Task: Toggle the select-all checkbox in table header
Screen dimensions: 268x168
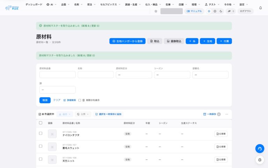Action: pos(40,123)
